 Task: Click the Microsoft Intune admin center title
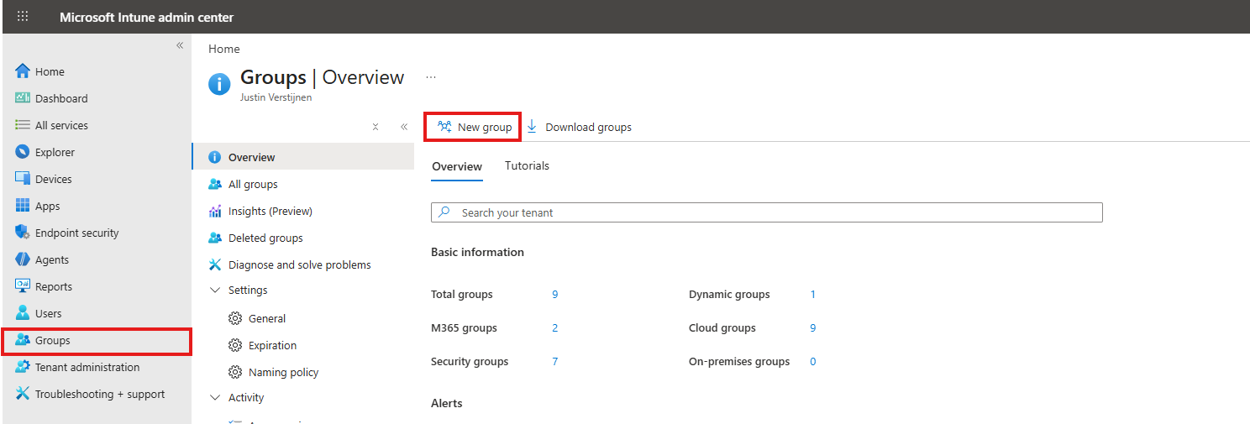tap(147, 17)
